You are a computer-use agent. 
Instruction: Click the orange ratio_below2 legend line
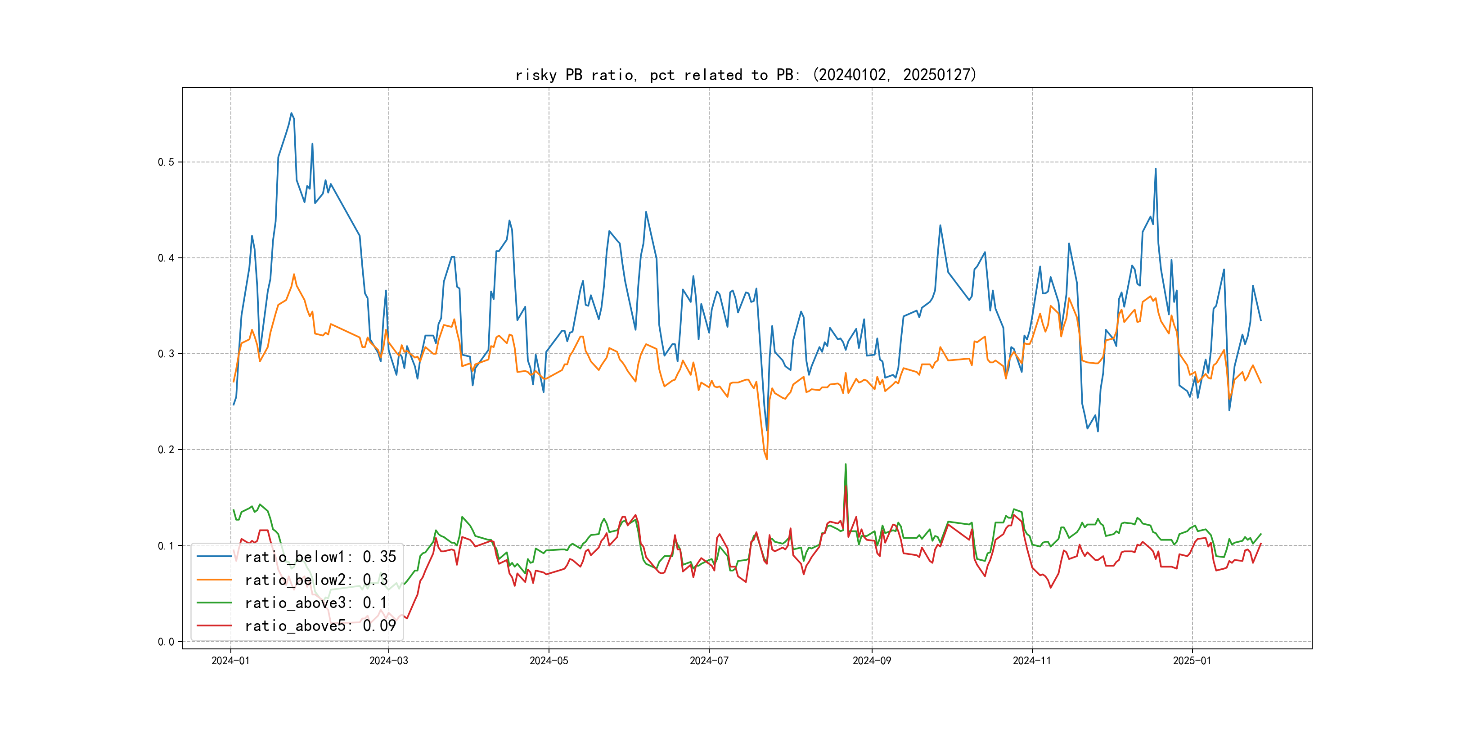pyautogui.click(x=214, y=580)
